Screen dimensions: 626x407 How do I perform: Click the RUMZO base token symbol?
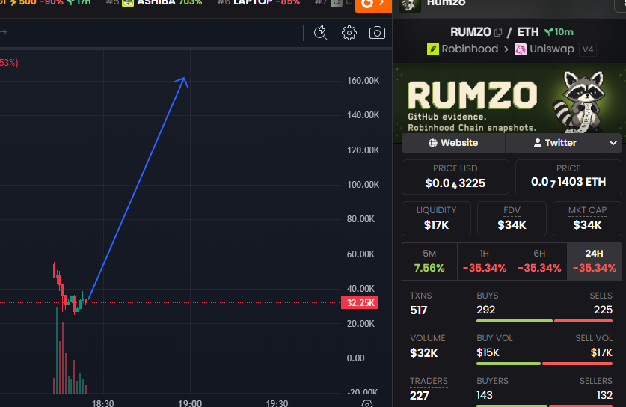click(470, 32)
